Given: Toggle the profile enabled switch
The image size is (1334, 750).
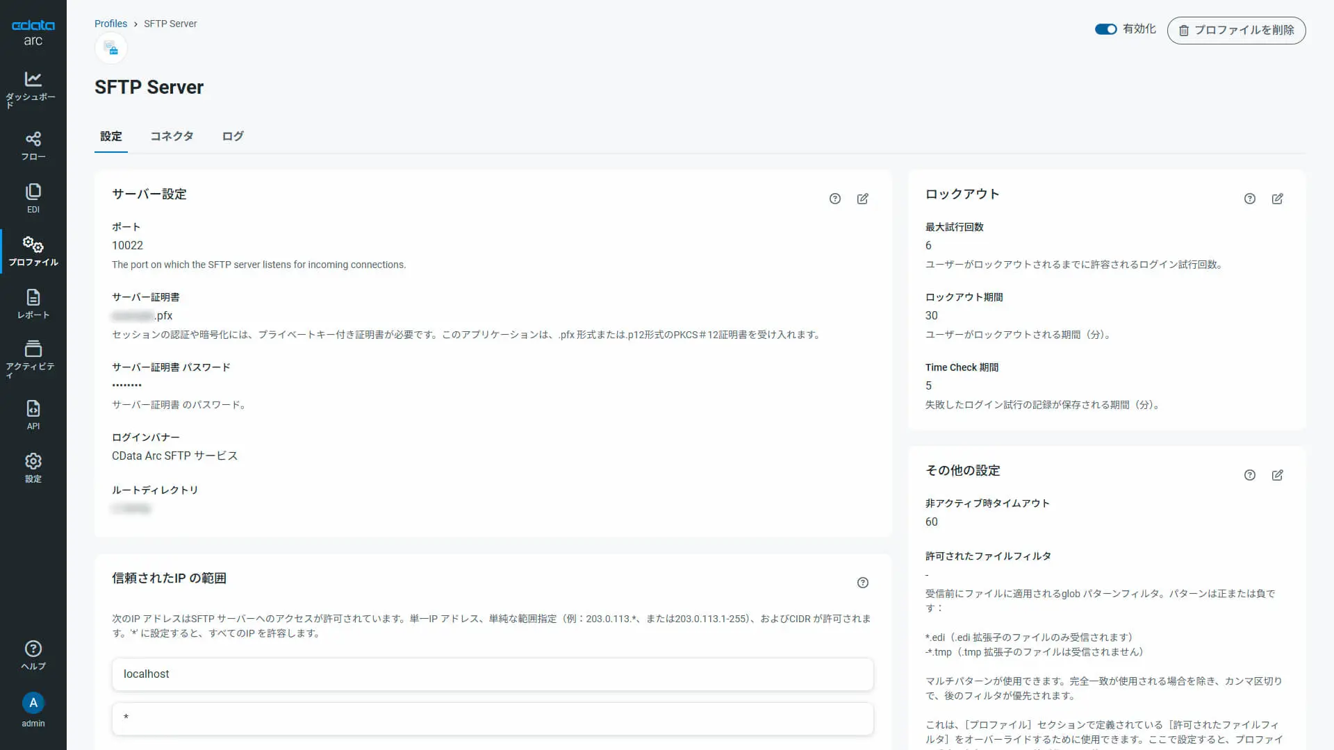Looking at the screenshot, I should [x=1105, y=29].
